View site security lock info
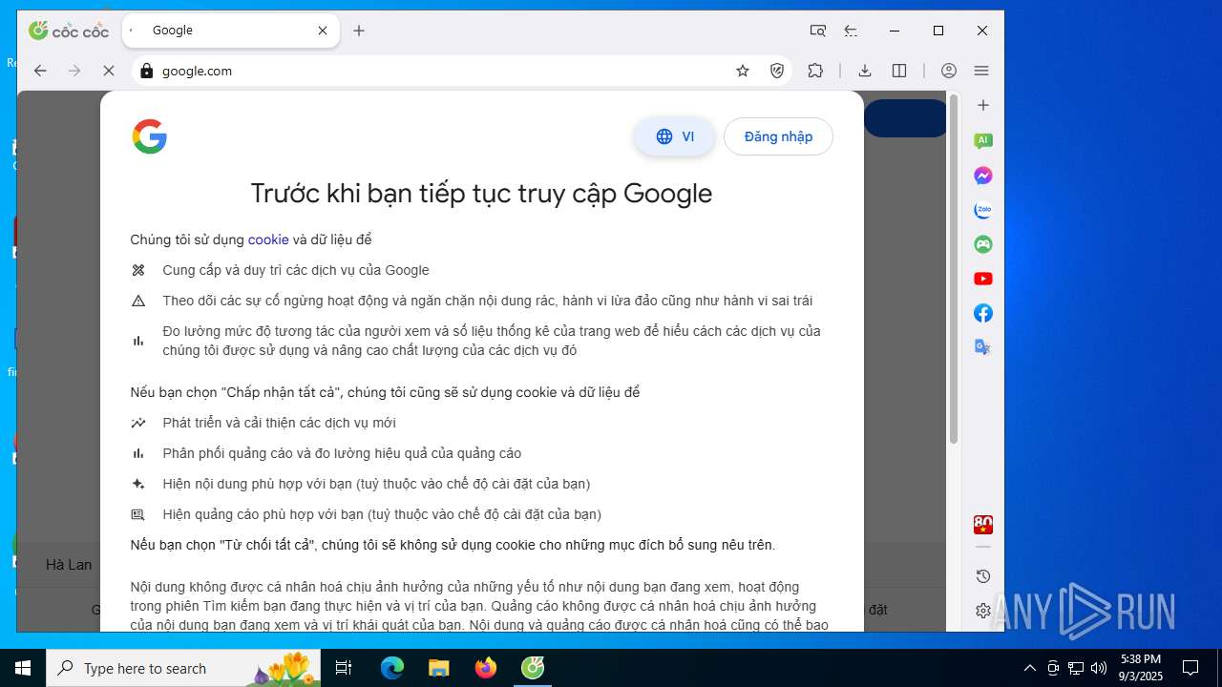The image size is (1222, 687). click(x=146, y=71)
